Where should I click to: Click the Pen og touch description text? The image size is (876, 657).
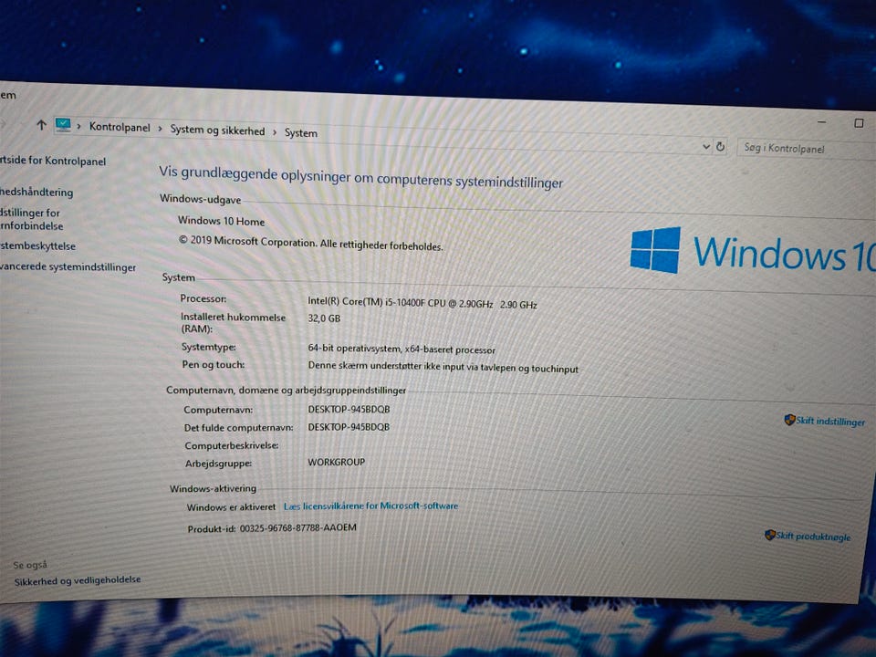coord(443,367)
